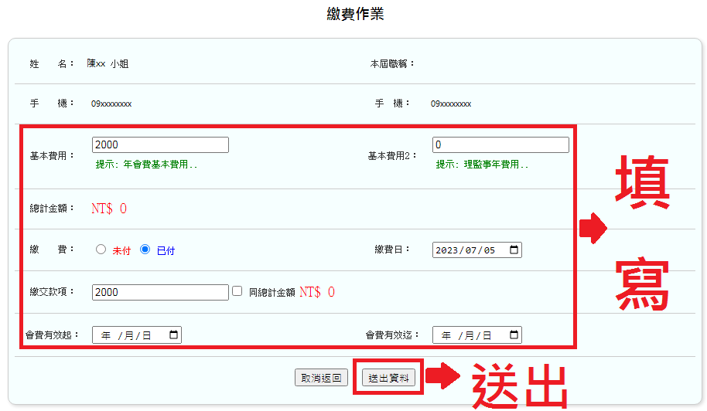Open the calendar picker for 繳費日

tap(514, 250)
